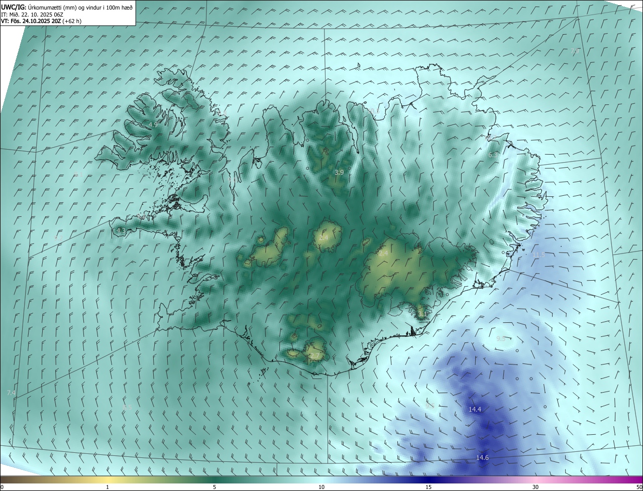643x491 pixels.
Task: Click the '1' tick on the color scale
Action: tap(108, 487)
